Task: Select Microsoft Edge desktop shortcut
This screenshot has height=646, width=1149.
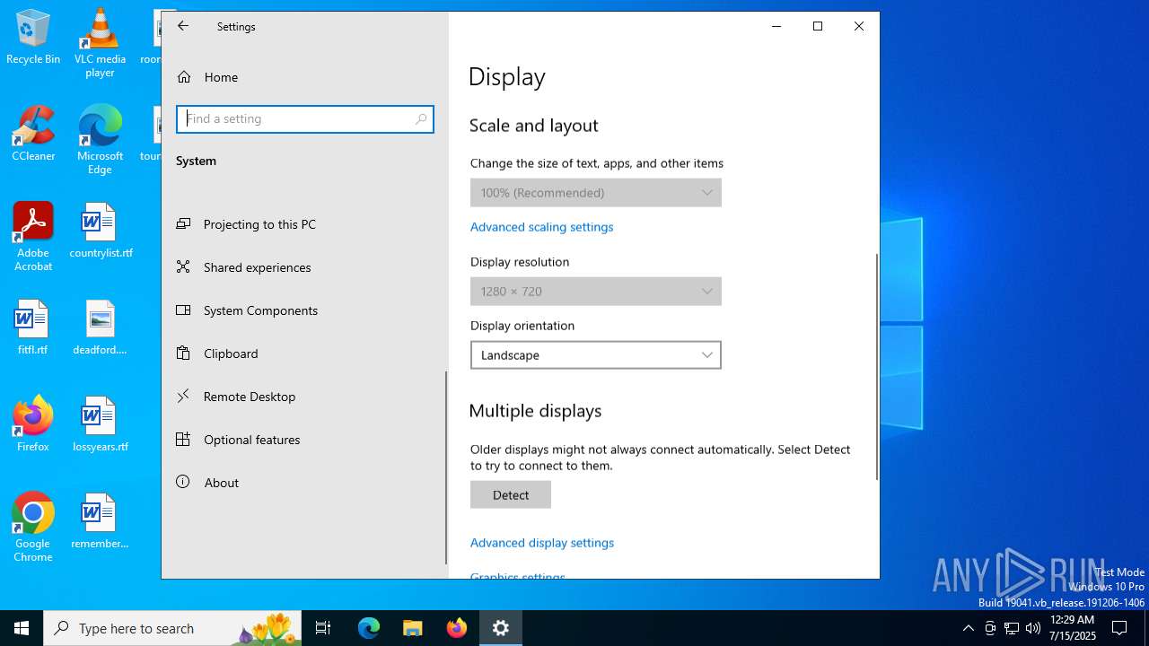Action: click(100, 139)
